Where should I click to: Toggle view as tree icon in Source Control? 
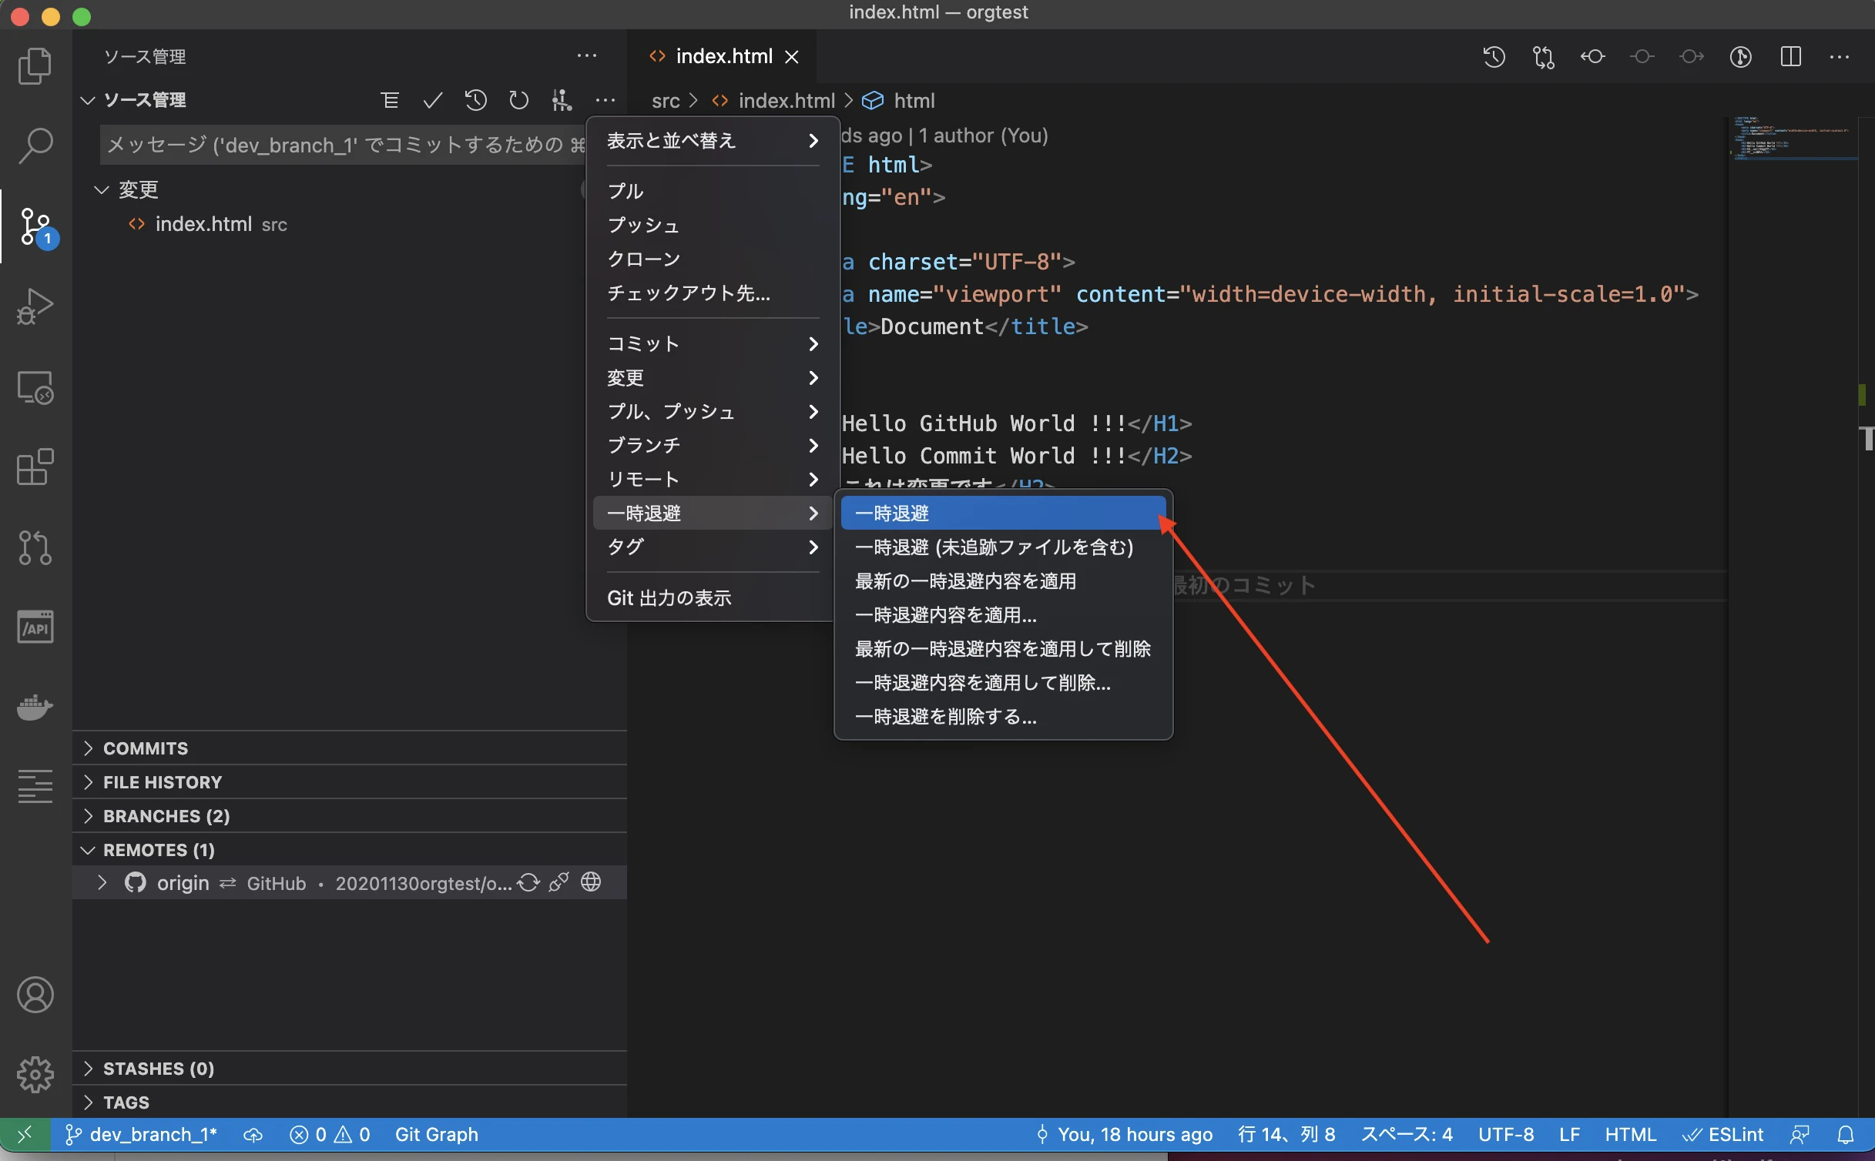coord(390,100)
